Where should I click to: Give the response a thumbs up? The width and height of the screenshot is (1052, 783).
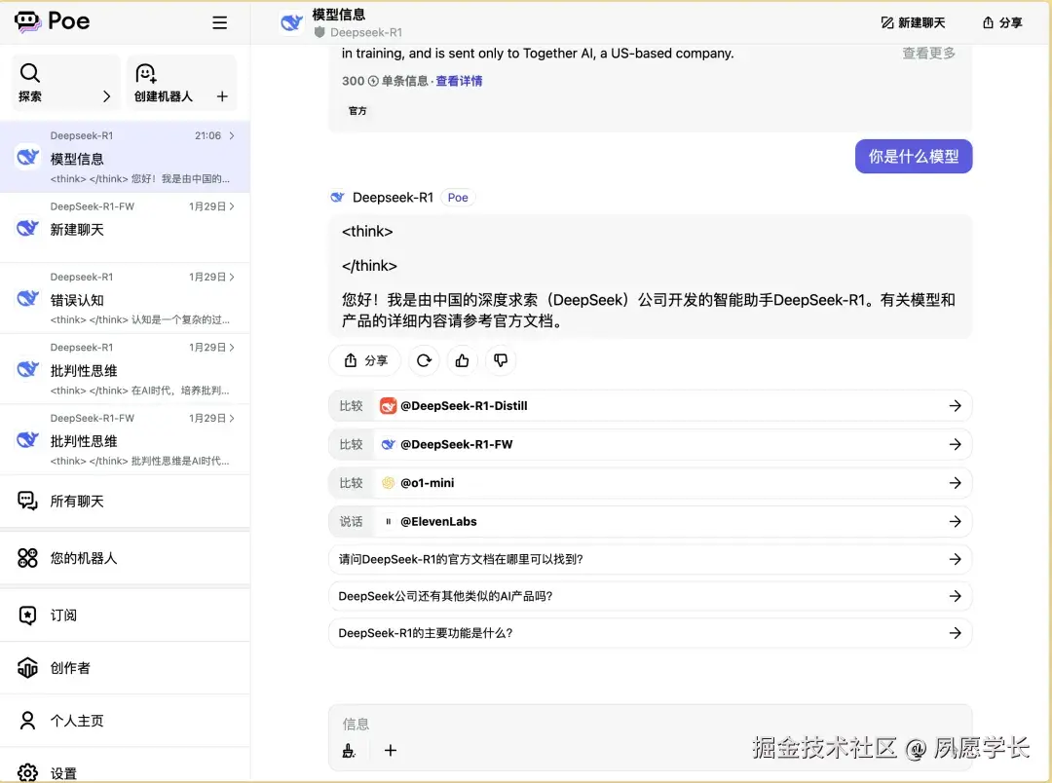(462, 360)
